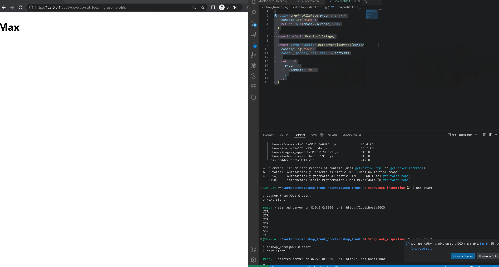Open the terminal launch profile dropdown

point(480,135)
